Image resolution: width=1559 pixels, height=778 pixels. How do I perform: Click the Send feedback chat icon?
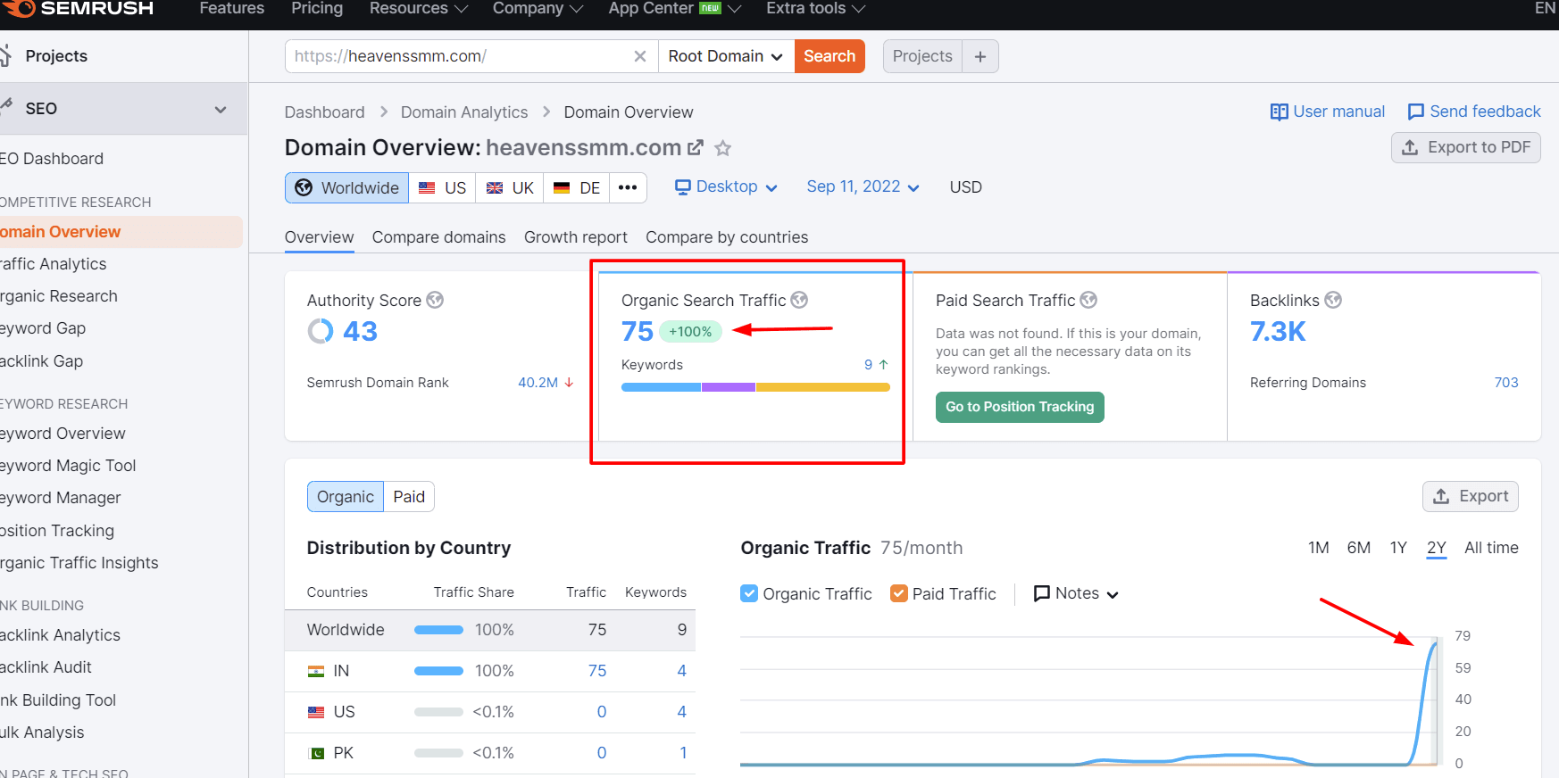(x=1416, y=112)
